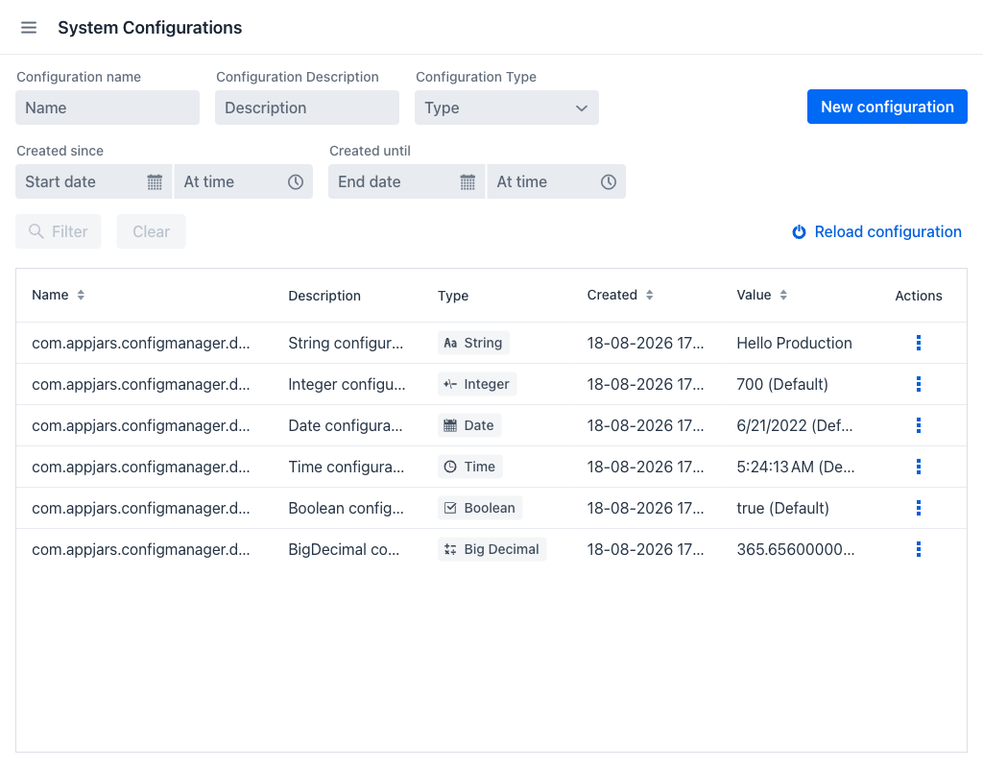Viewport: 983px width, 768px height.
Task: Click the 'Integer configu...' description cell
Action: tap(347, 385)
